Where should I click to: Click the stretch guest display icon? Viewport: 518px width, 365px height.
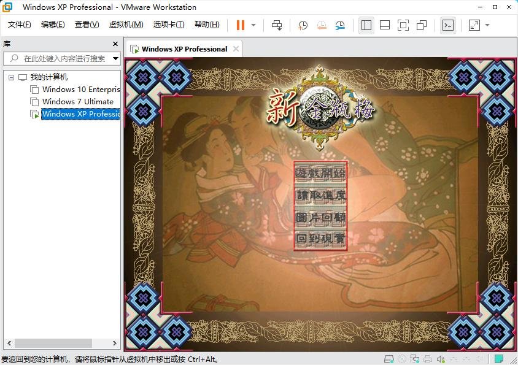tap(474, 25)
